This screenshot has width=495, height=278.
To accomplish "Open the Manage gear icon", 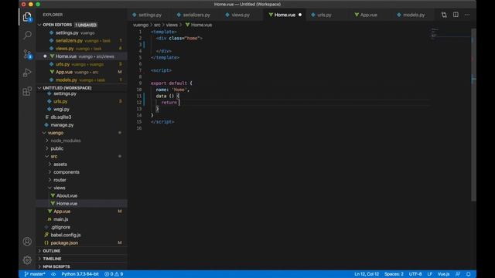I will tap(27, 260).
